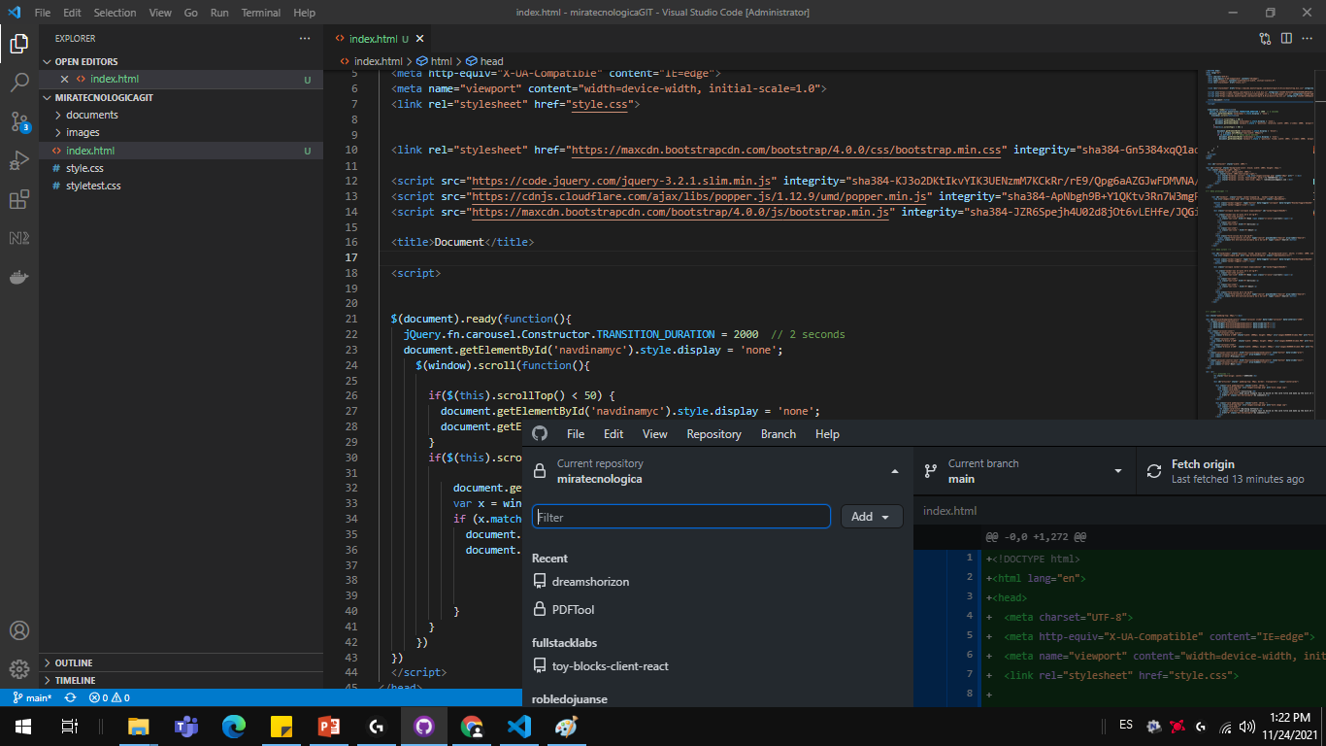Viewport: 1326px width, 746px height.
Task: Select index.html in the explorer tree
Action: tap(181, 151)
